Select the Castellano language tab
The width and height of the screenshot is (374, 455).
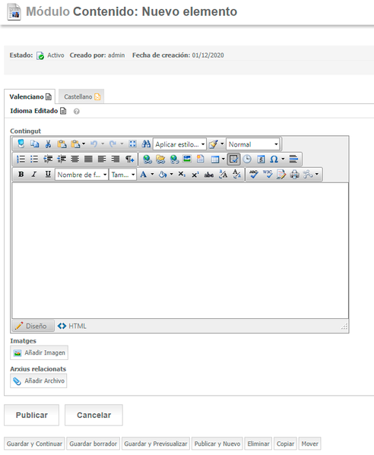tap(81, 96)
